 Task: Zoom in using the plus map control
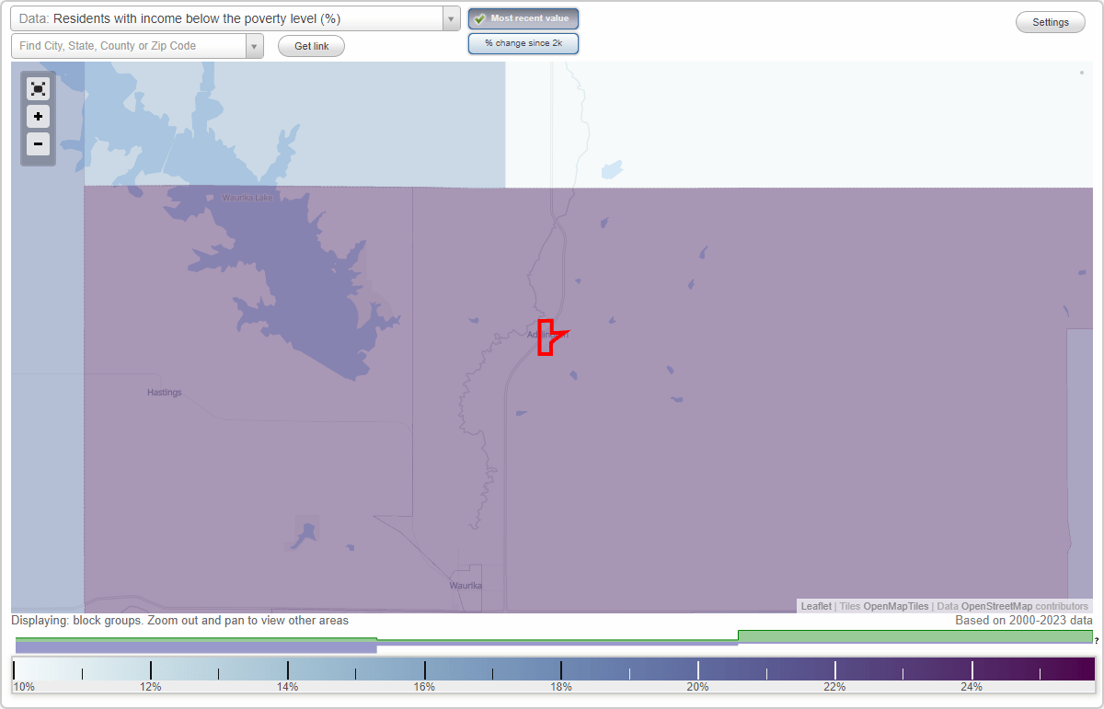[x=38, y=117]
